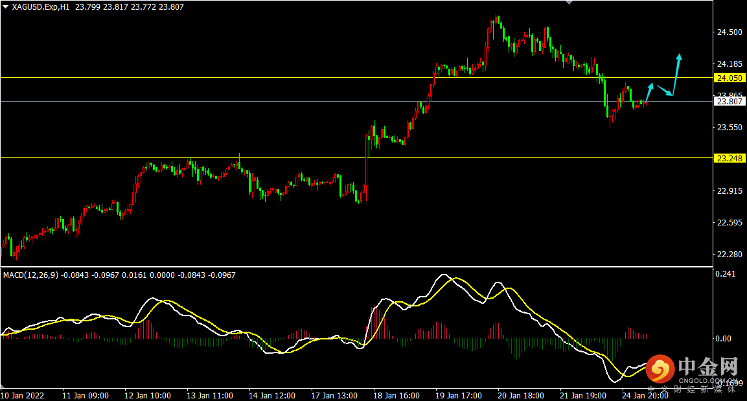Click the 21 Jan 19:00 time label
Screen dimensions: 747x401
[583, 396]
